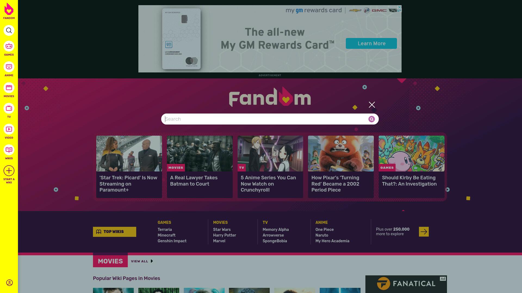Open the My Hero Academia wiki link
This screenshot has height=293, width=522.
333,241
